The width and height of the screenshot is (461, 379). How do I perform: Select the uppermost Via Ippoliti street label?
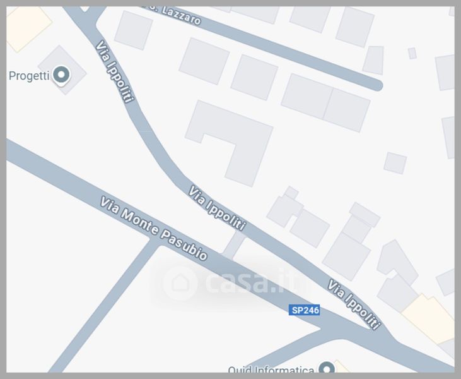(115, 71)
